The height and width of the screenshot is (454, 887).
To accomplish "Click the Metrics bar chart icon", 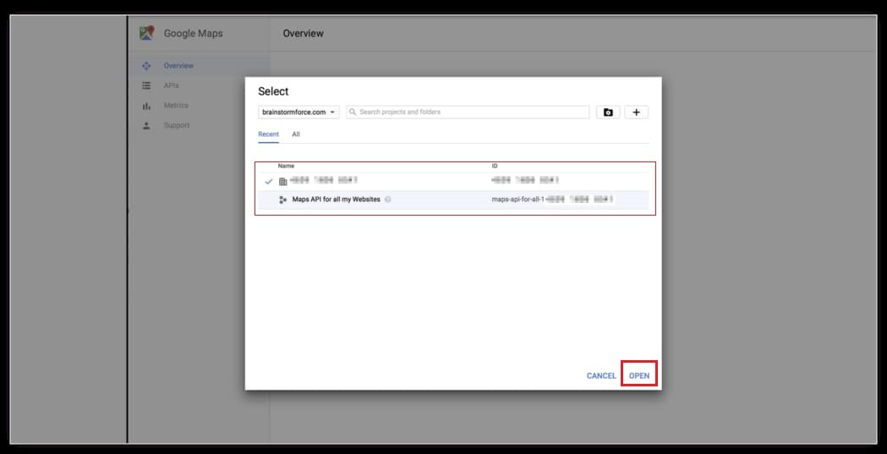I will [x=146, y=106].
